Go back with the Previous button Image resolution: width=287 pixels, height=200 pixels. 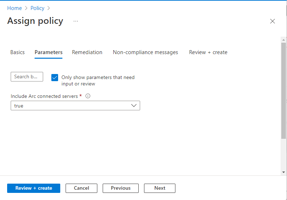(121, 188)
